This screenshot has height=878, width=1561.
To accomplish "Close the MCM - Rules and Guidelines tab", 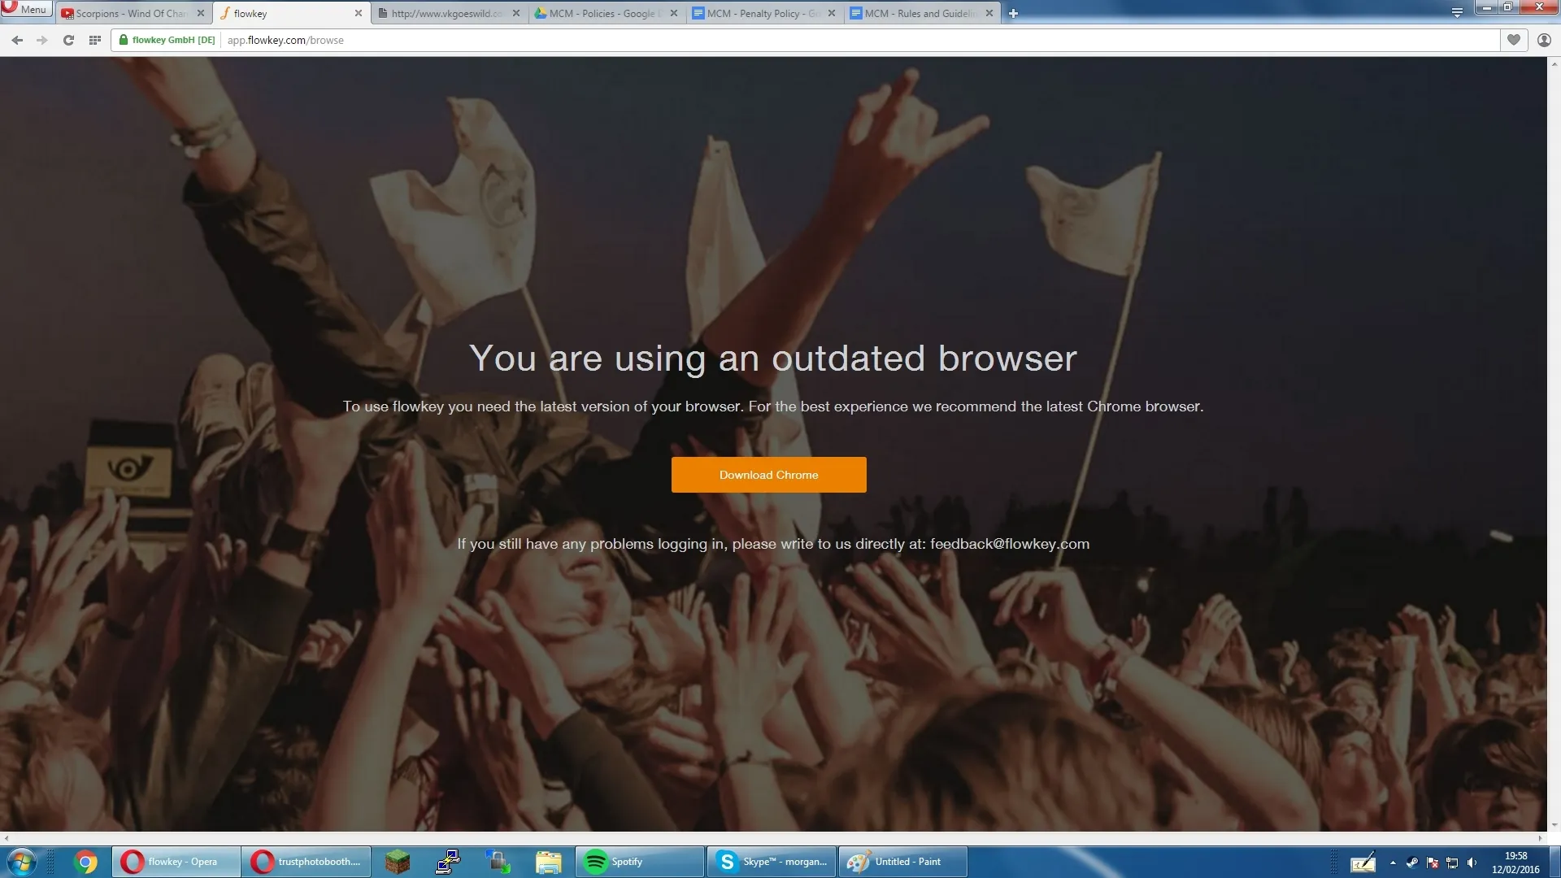I will click(989, 14).
